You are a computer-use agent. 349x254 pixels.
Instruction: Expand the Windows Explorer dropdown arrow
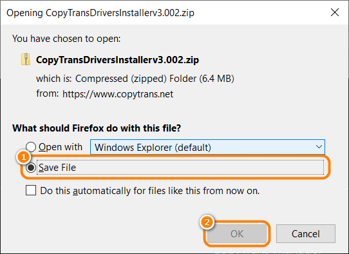[x=319, y=147]
